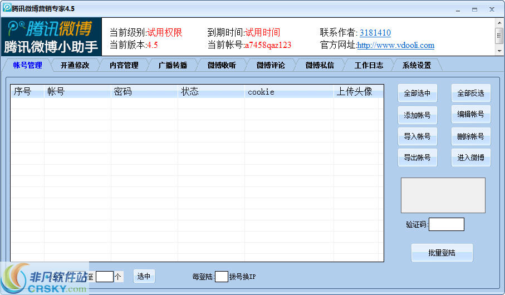Click the 状态 column header
505x295 pixels.
[211, 91]
